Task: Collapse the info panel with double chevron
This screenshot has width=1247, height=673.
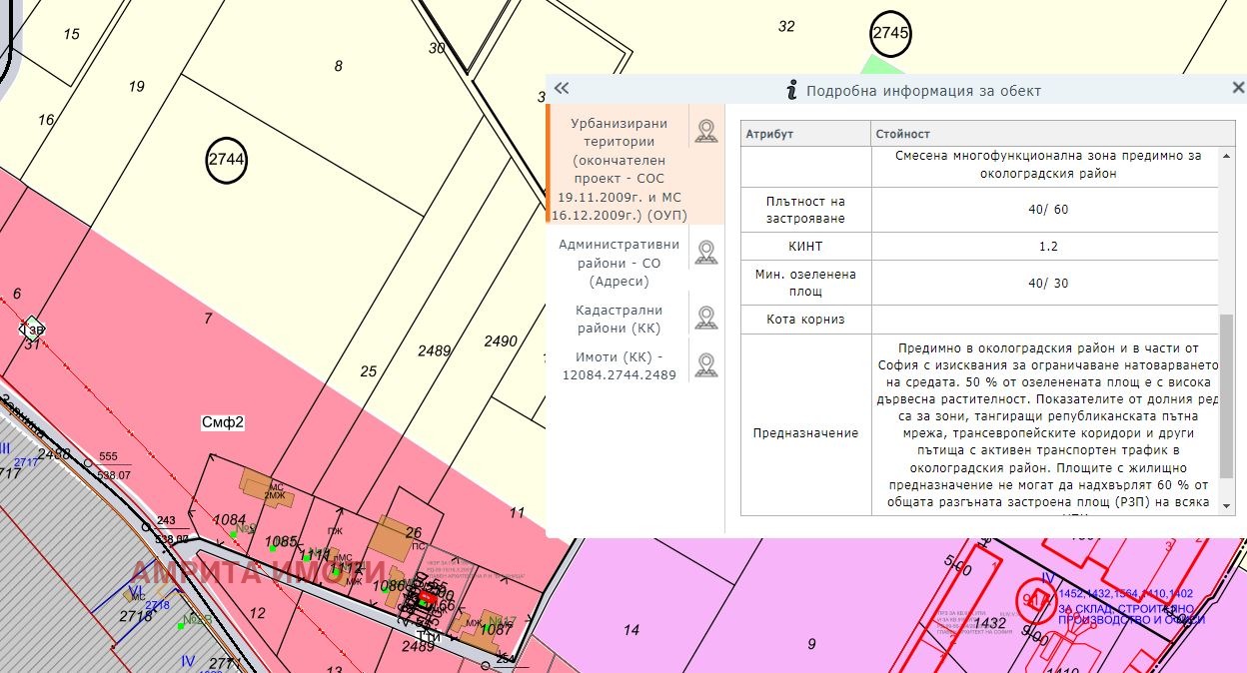Action: click(562, 89)
